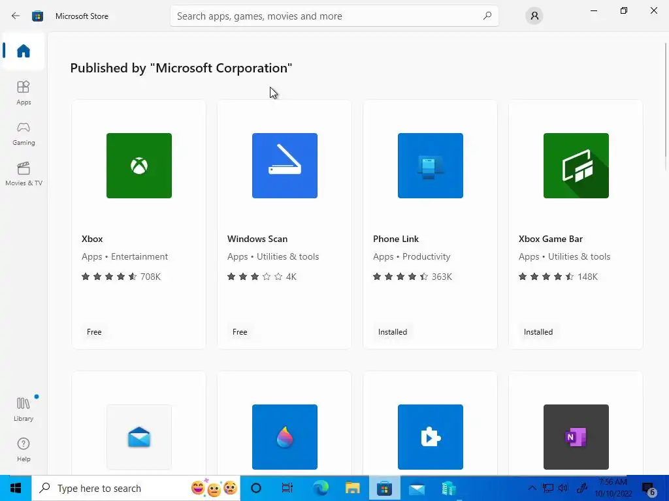Image resolution: width=669 pixels, height=501 pixels.
Task: Focus the Store search box
Action: click(x=334, y=16)
